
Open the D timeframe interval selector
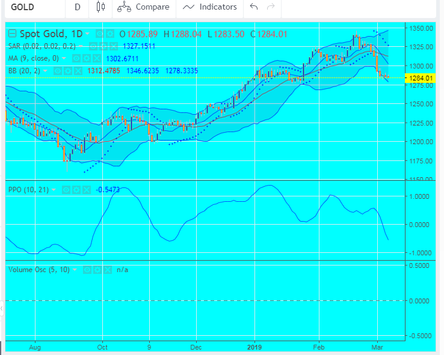tap(77, 7)
